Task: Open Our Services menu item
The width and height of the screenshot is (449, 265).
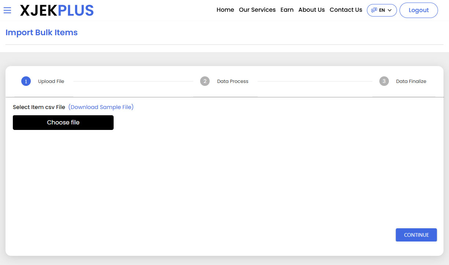Action: pyautogui.click(x=257, y=10)
